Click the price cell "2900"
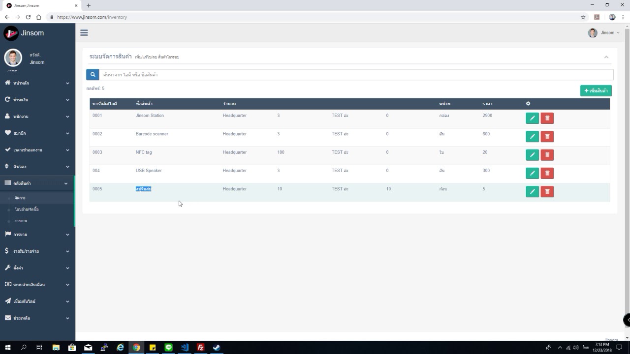Screen dimensions: 630x354 pyautogui.click(x=487, y=116)
